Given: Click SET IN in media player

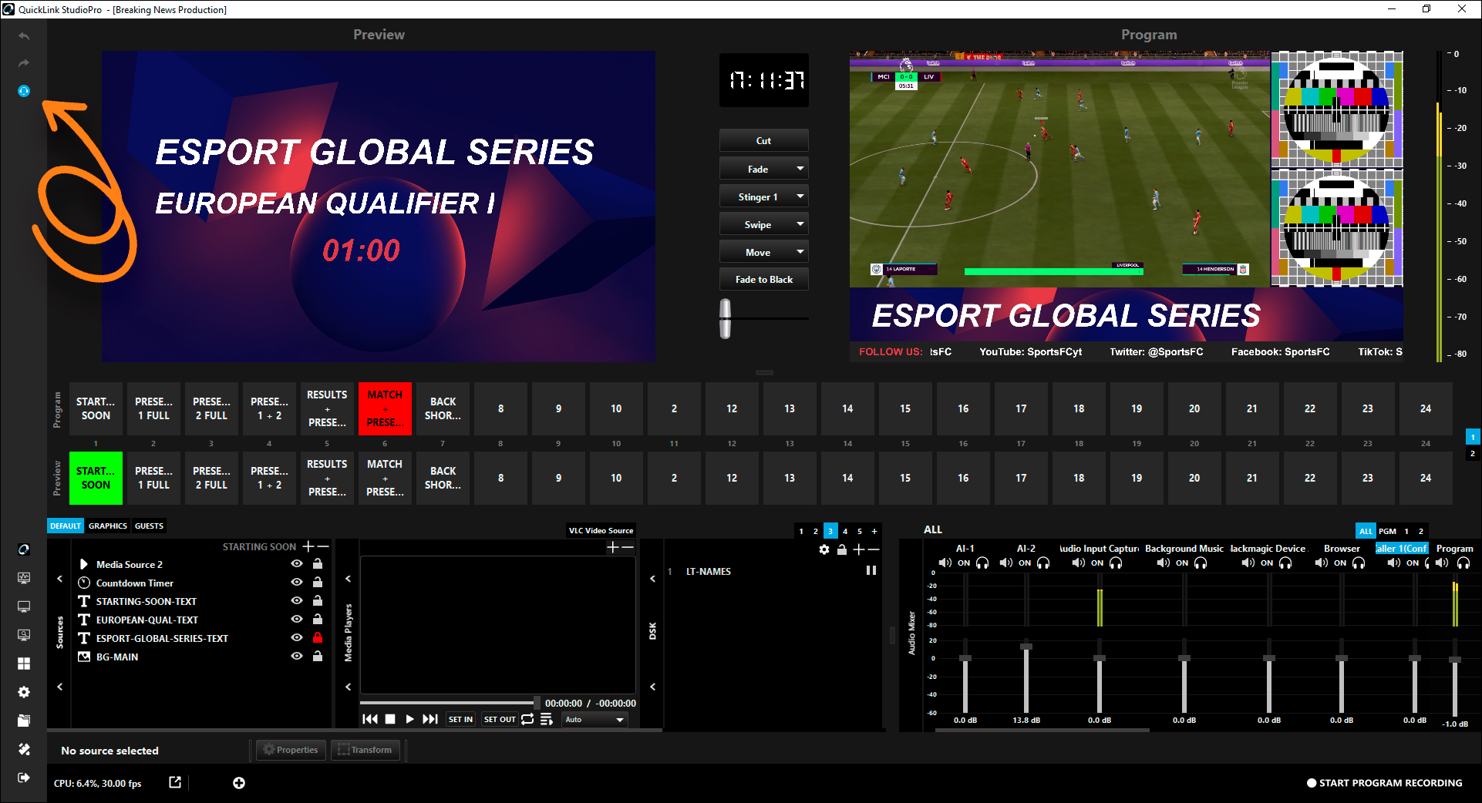Looking at the screenshot, I should pos(460,720).
